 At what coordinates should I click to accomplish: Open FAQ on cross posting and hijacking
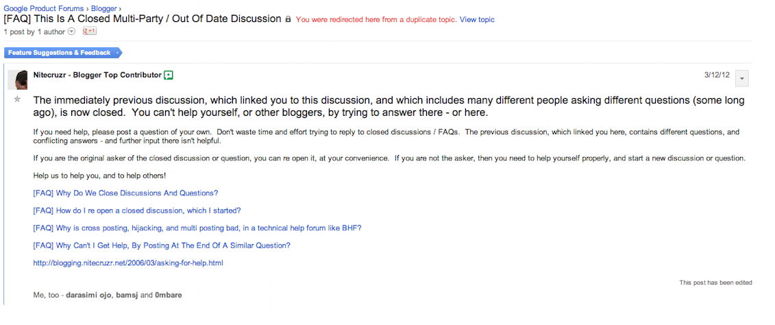[x=197, y=228]
